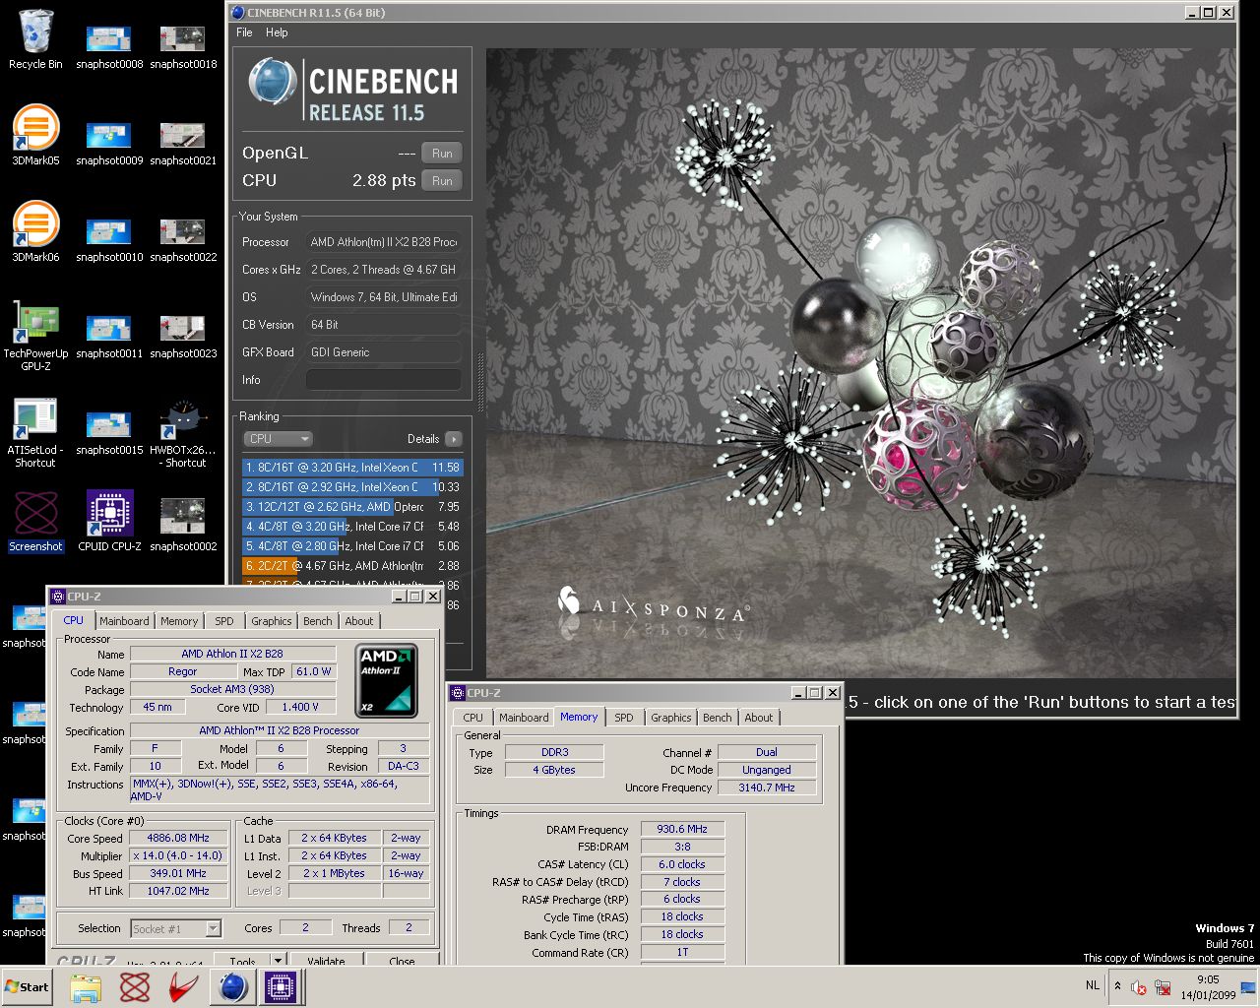Screen dimensions: 1260x1008
Task: Select the snaphsot0023 file icon
Action: [183, 336]
